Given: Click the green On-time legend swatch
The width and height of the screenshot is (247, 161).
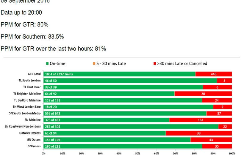Looking at the screenshot, I should pos(47,64).
